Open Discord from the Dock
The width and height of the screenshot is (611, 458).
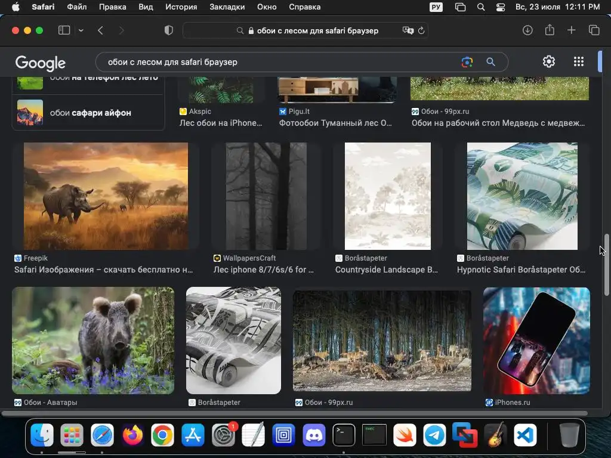click(x=314, y=435)
